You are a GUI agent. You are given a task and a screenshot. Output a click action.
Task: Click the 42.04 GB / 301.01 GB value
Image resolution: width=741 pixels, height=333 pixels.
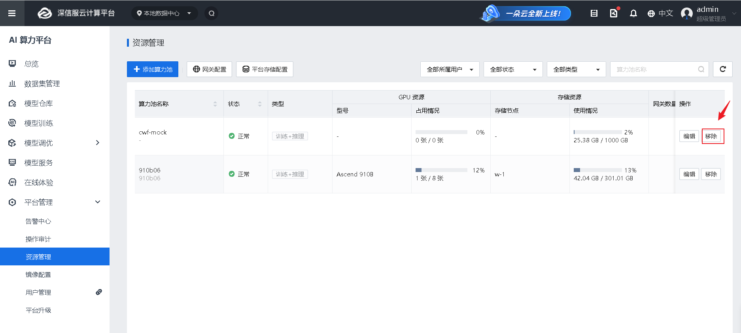[x=603, y=178]
